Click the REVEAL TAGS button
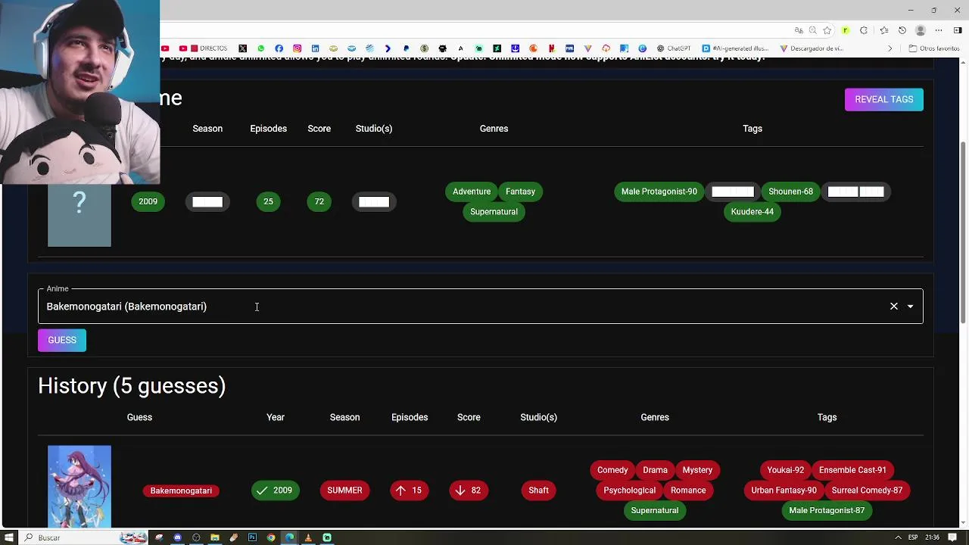This screenshot has height=545, width=969. pyautogui.click(x=884, y=99)
